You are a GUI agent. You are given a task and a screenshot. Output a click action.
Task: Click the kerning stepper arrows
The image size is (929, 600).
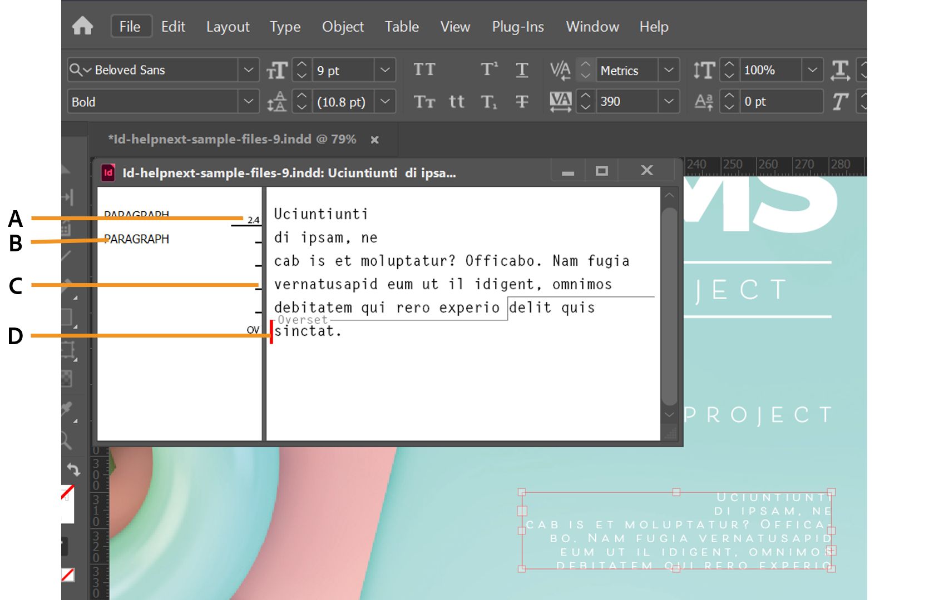coord(585,70)
